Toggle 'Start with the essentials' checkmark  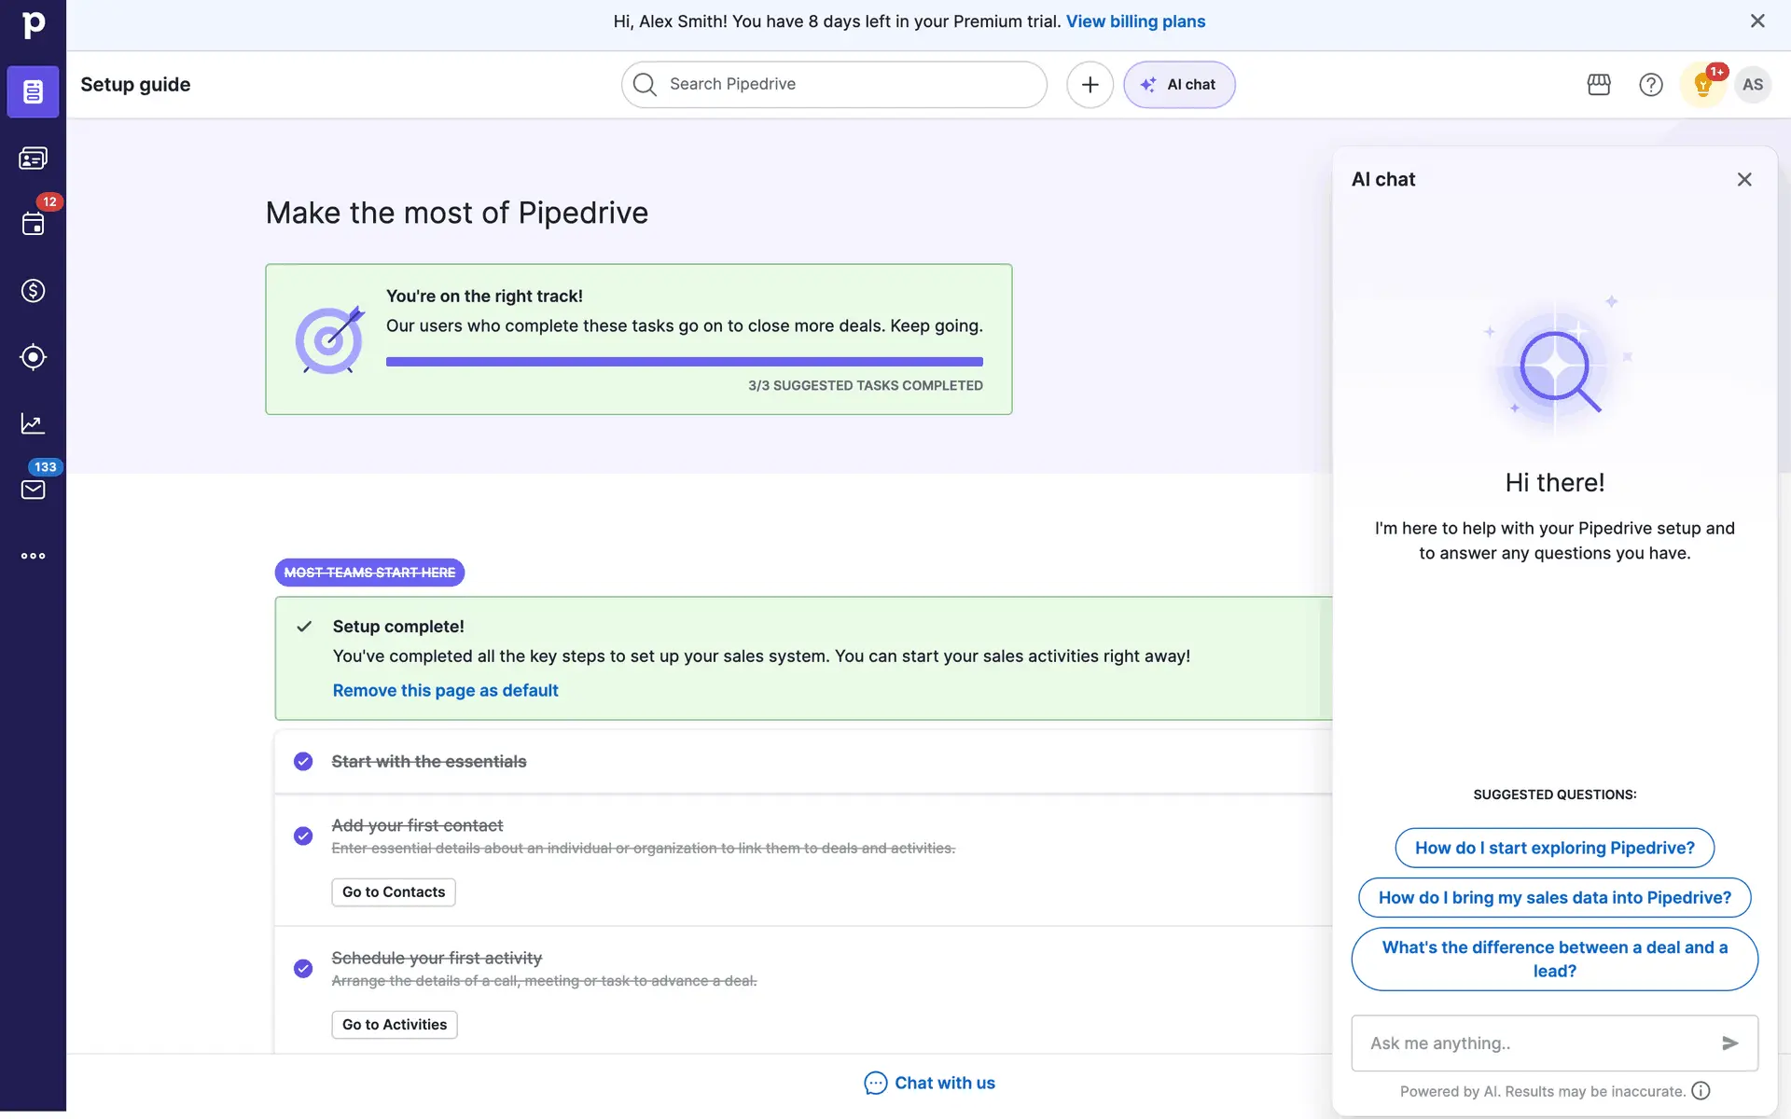303,762
